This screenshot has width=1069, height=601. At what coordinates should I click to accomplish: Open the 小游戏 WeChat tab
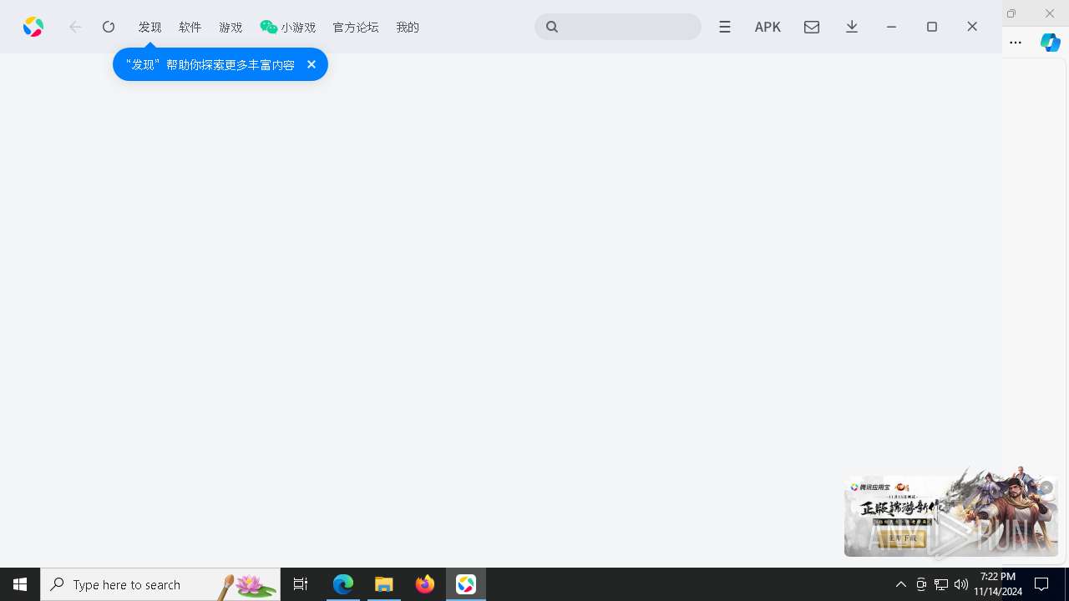[x=288, y=27]
